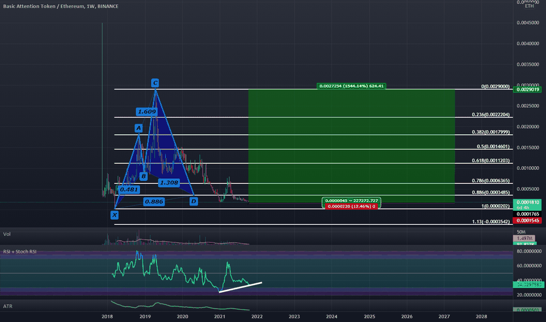Image resolution: width=546 pixels, height=322 pixels.
Task: Click the 0.0035000 price axis label
Action: [528, 64]
